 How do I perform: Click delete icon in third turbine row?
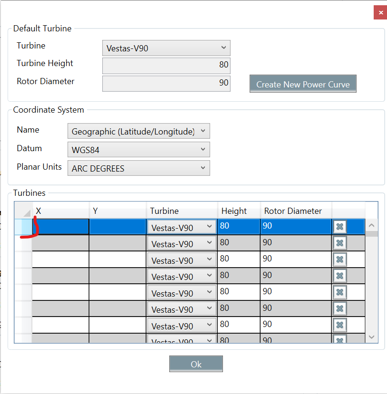pyautogui.click(x=339, y=259)
